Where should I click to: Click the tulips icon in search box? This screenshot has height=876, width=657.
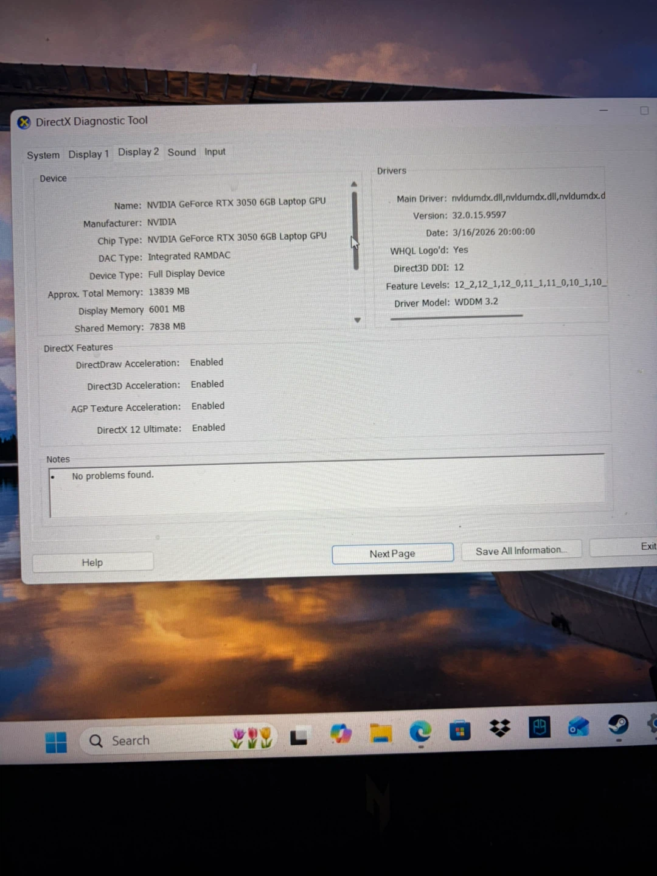[x=252, y=738]
